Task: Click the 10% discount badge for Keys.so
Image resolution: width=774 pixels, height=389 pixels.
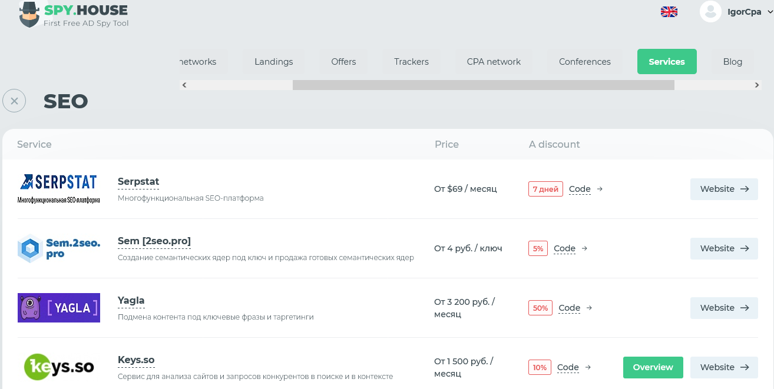Action: [540, 367]
